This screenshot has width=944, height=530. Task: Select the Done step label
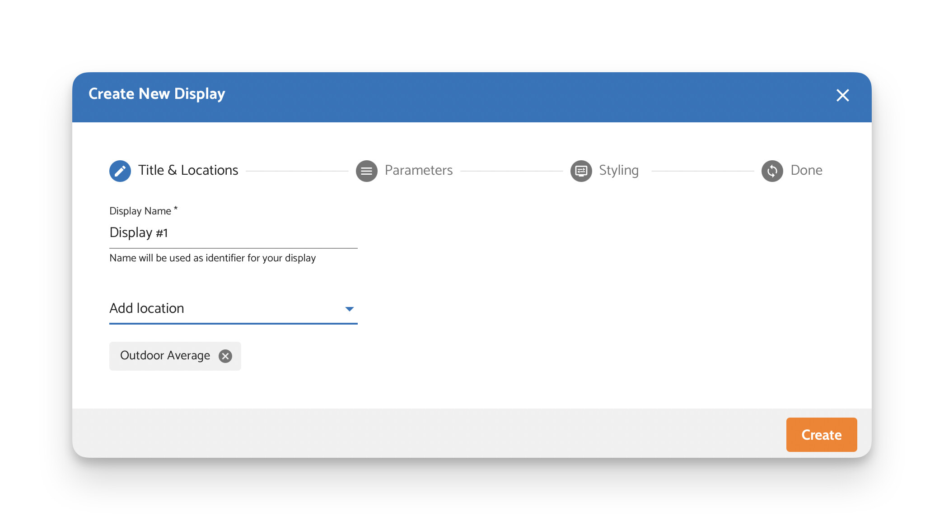(806, 170)
